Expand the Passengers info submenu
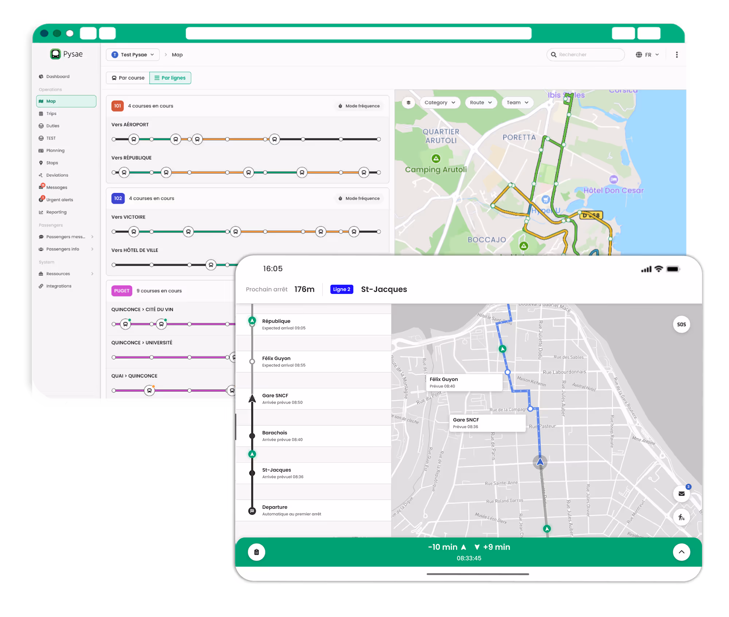The image size is (729, 617). click(x=66, y=249)
